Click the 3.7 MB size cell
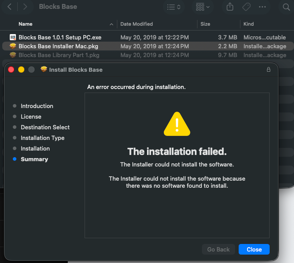The width and height of the screenshot is (294, 263). pyautogui.click(x=228, y=37)
